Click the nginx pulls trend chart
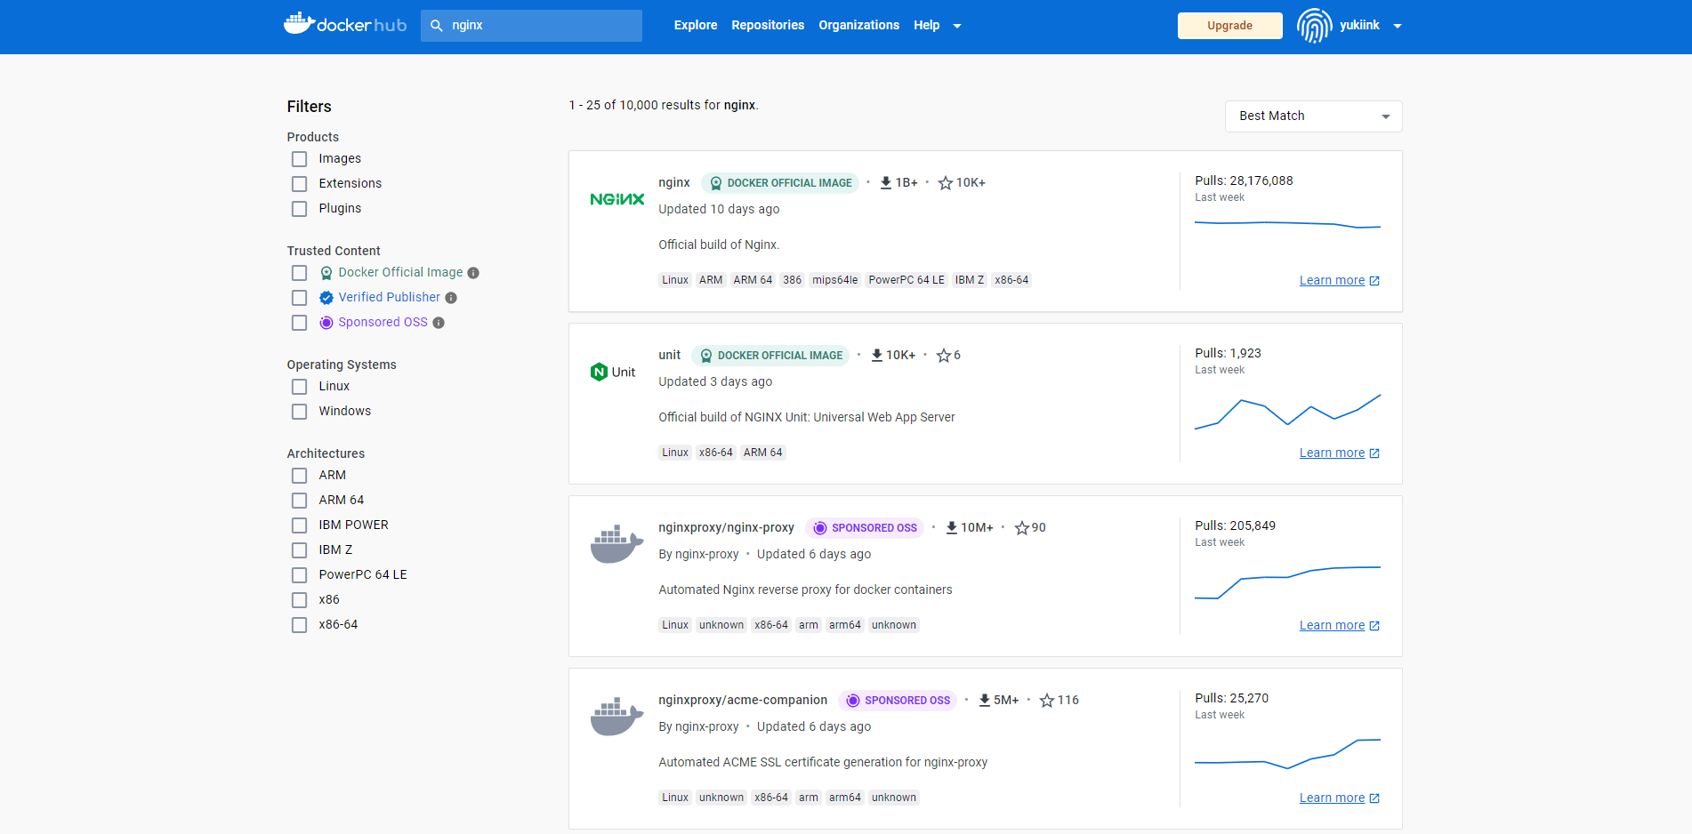 1287,225
